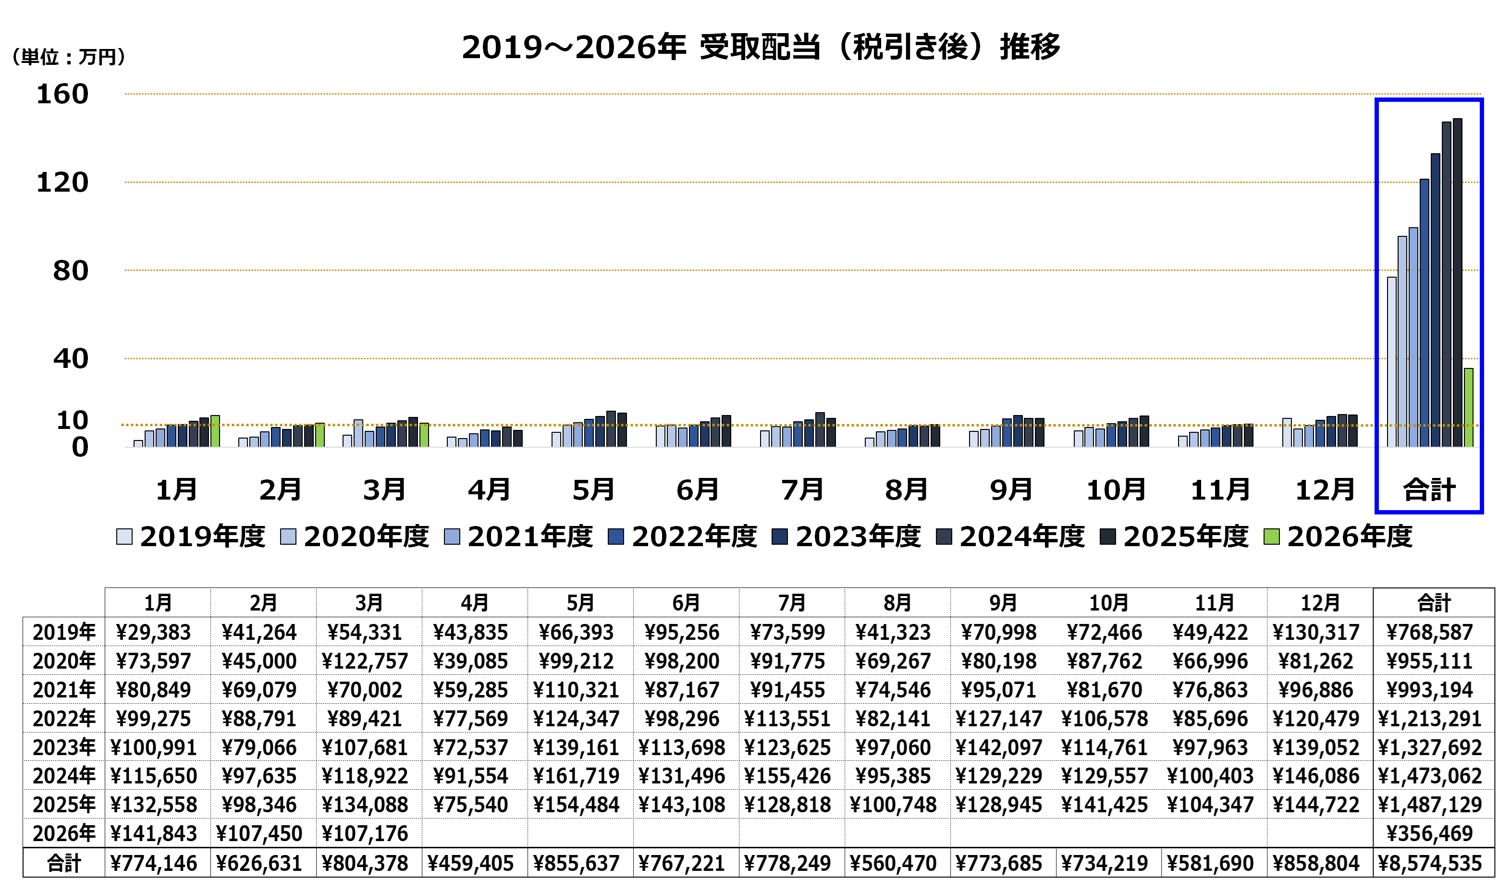Screen dimensions: 1511x892
Task: Click the 2020年度 legend color swatch
Action: tap(288, 538)
